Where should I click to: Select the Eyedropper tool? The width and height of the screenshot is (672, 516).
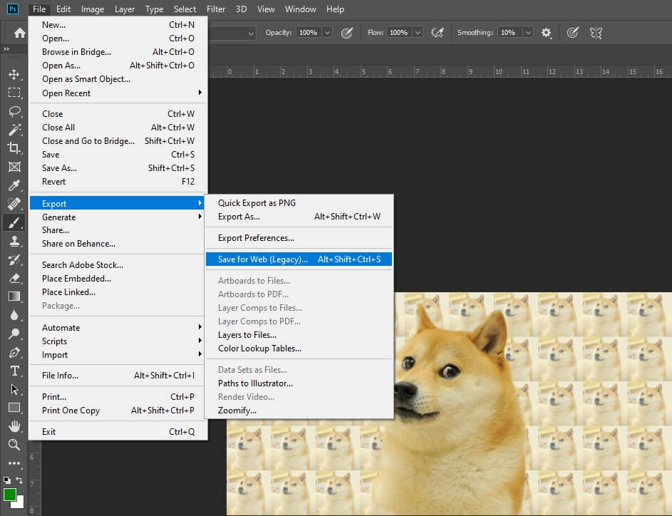14,185
